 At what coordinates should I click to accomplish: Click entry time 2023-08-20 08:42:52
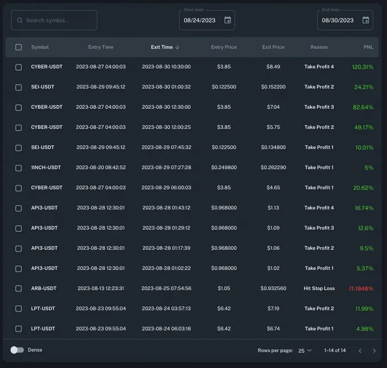click(101, 167)
